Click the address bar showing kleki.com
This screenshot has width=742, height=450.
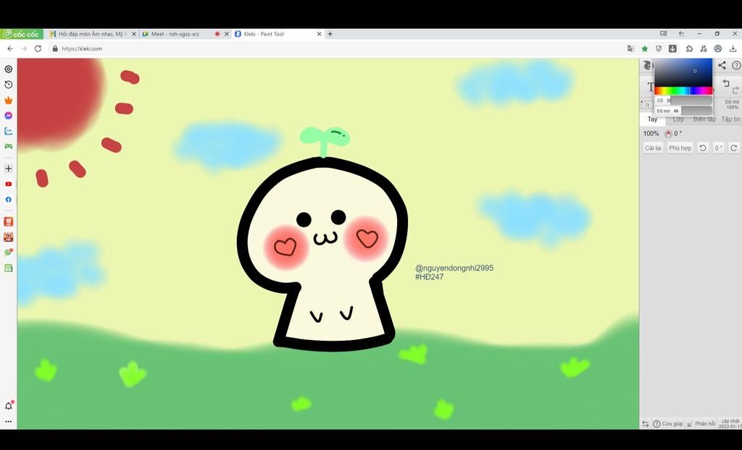tap(336, 48)
